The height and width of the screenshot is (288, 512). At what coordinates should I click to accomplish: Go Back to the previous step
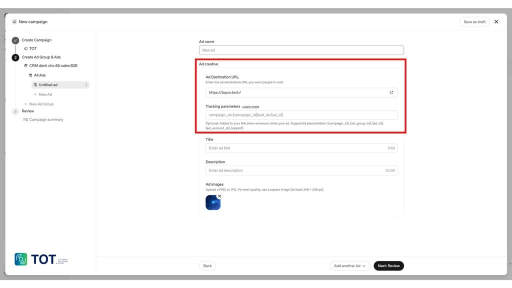pyautogui.click(x=207, y=266)
